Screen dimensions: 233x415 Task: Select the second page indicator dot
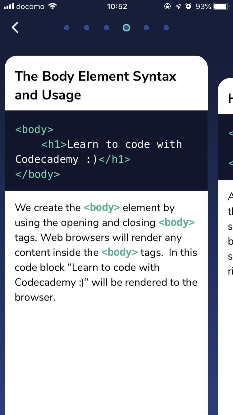(87, 28)
